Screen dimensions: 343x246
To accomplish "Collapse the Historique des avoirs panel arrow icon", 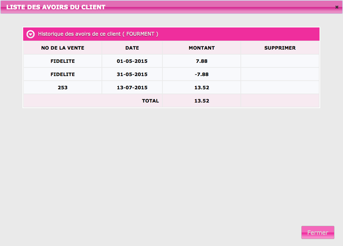I will coord(30,34).
